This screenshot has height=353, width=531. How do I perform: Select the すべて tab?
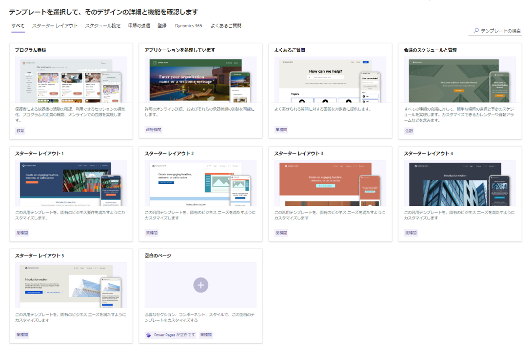[17, 25]
